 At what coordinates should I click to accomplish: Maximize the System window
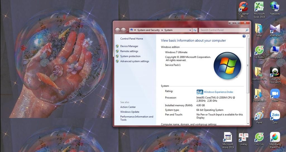coord(237,23)
